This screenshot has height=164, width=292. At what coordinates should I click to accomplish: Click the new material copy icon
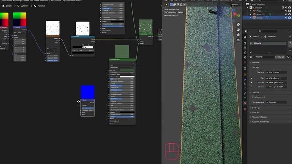click(280, 57)
